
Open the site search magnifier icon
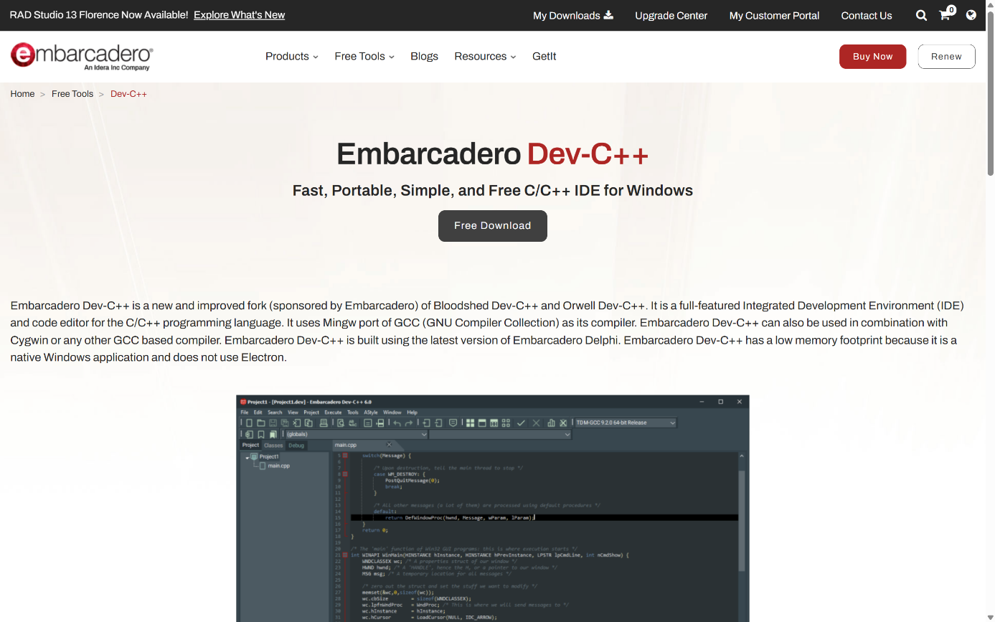(x=921, y=15)
